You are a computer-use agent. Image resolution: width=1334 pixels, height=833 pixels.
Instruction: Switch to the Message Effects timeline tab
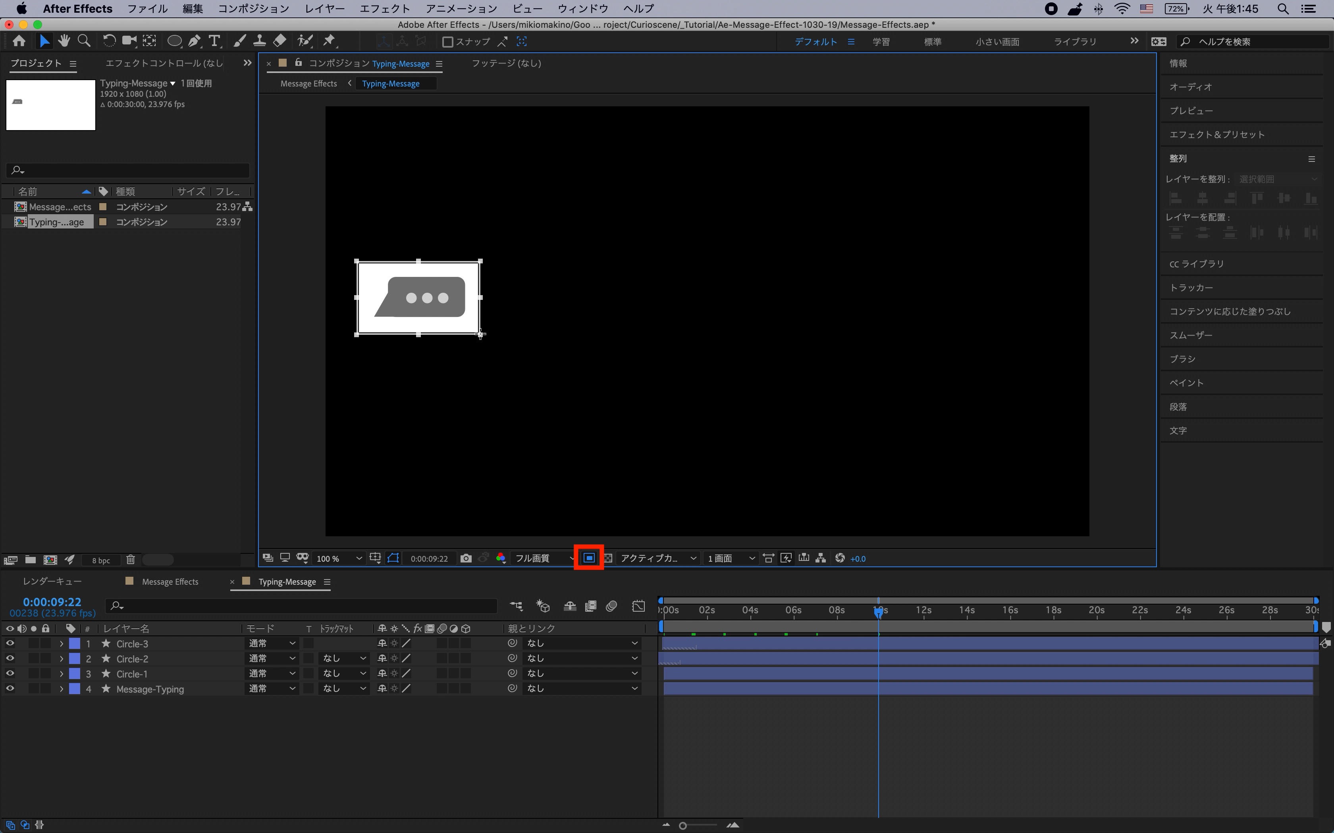(x=170, y=582)
